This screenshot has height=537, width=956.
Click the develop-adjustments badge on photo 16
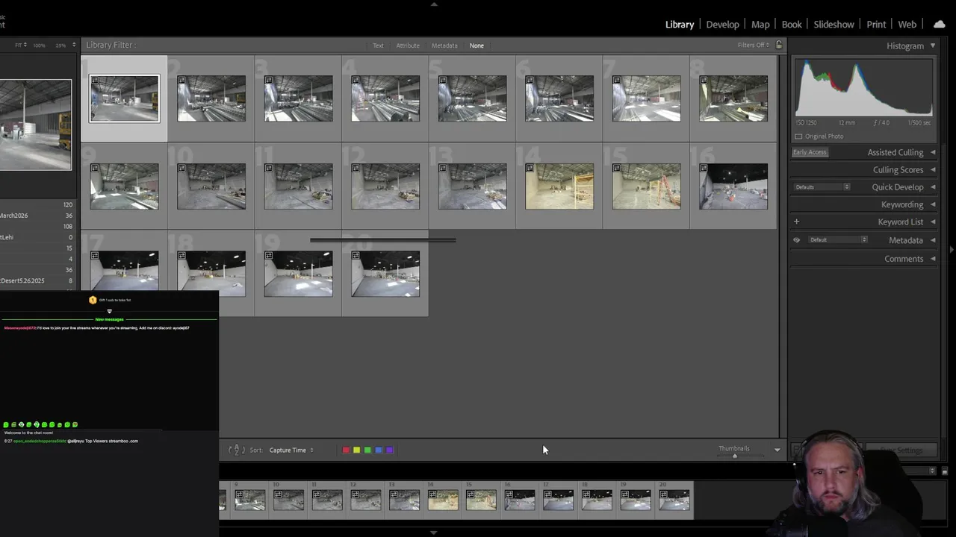[704, 169]
